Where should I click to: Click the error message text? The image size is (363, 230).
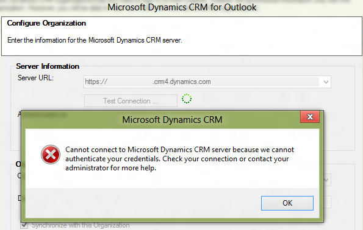tap(179, 159)
